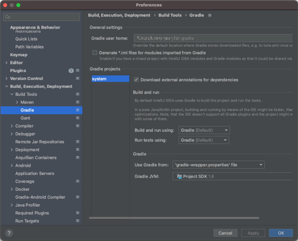
Task: Open help with the question mark button
Action: [9, 233]
